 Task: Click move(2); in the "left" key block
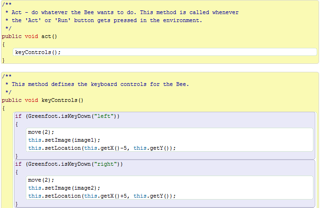(x=41, y=132)
